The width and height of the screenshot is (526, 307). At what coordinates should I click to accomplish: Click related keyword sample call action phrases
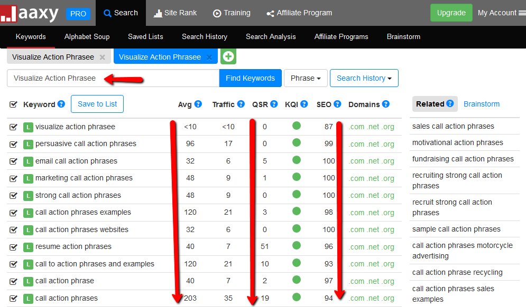point(456,229)
